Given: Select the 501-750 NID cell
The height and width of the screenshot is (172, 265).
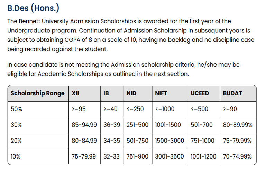Looking at the screenshot, I should coord(137,141).
